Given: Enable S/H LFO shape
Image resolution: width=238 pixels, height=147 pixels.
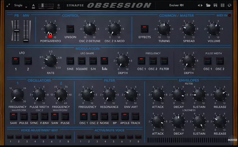Looking at the screenshot, I should (93, 61).
